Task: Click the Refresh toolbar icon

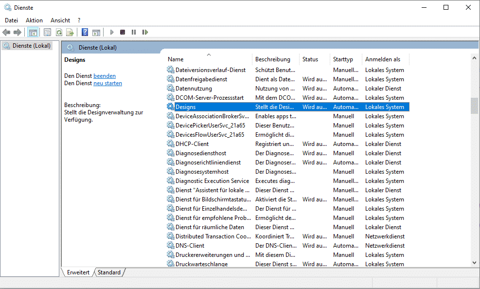Action: [x=59, y=32]
